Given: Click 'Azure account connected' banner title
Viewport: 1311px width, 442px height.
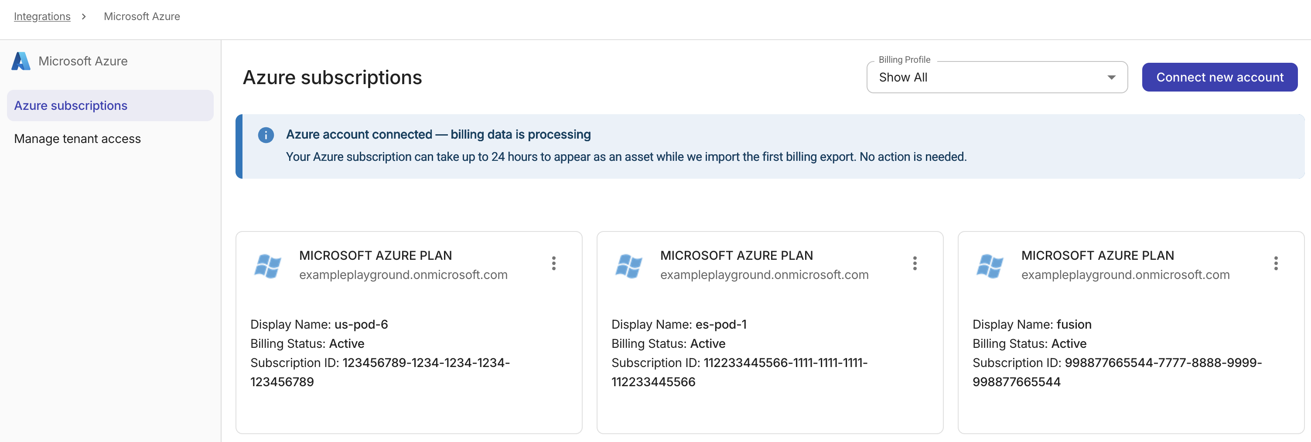Looking at the screenshot, I should coord(438,134).
